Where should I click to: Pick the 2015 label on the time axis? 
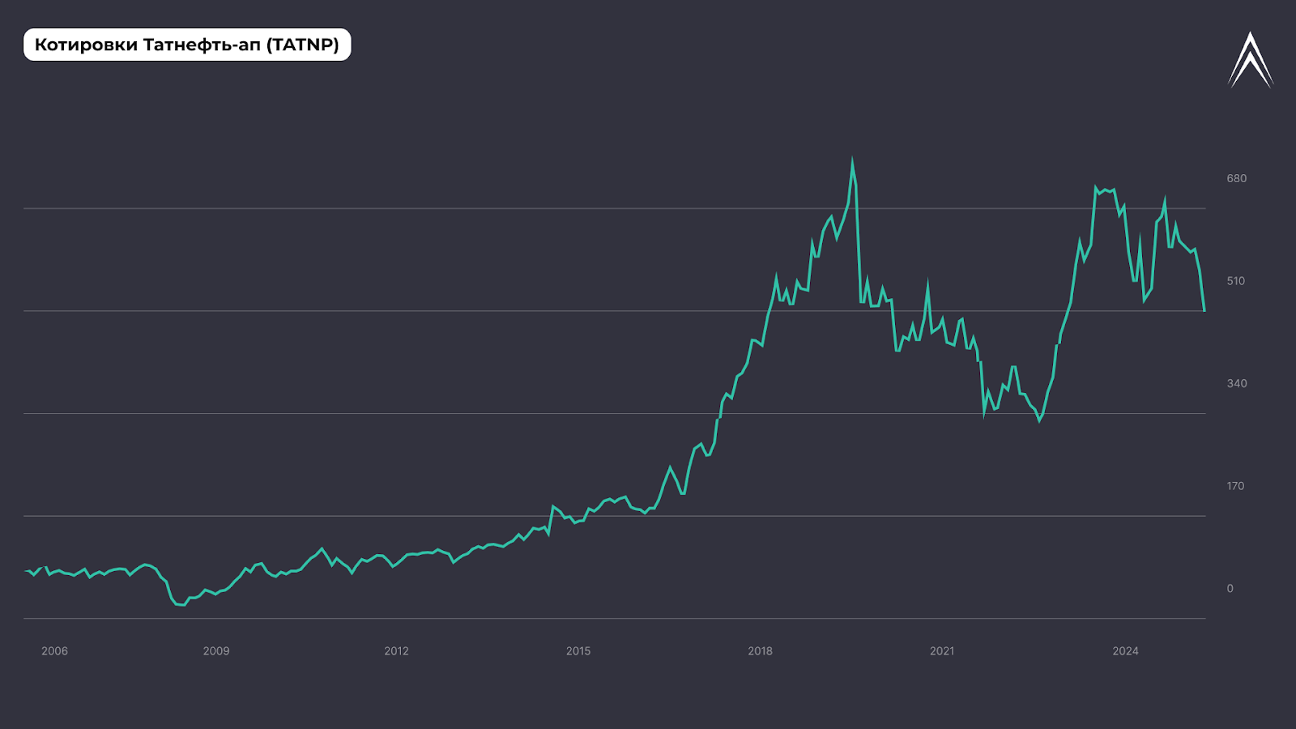click(x=578, y=651)
